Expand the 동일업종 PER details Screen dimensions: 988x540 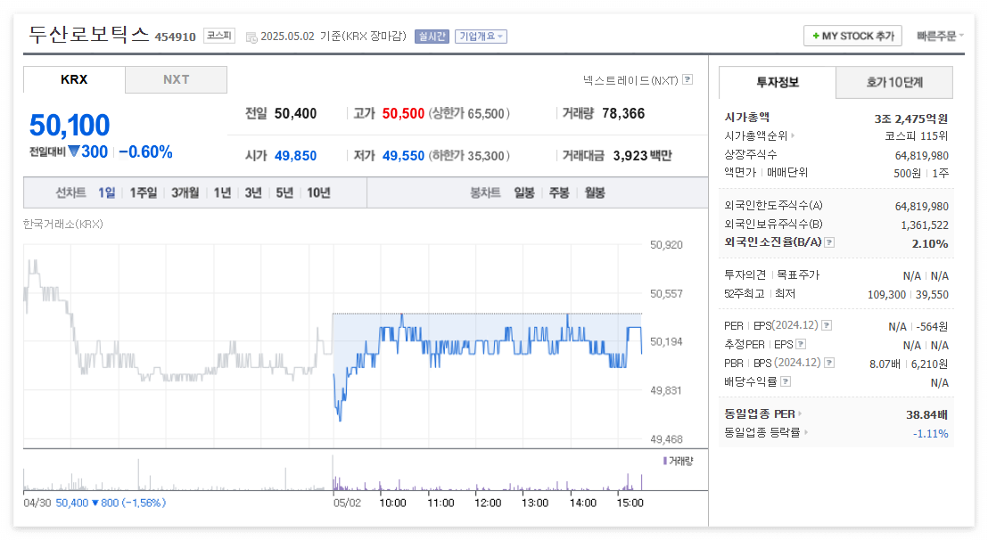coord(800,413)
